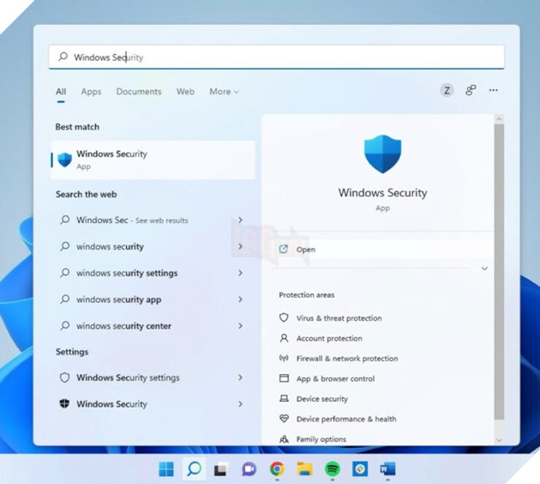Open Task View from the taskbar
Image resolution: width=540 pixels, height=484 pixels.
tap(221, 469)
